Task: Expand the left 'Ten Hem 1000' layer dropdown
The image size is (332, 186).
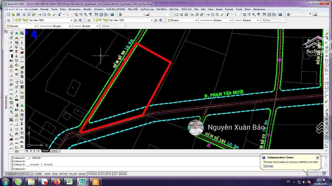Action: click(x=71, y=20)
